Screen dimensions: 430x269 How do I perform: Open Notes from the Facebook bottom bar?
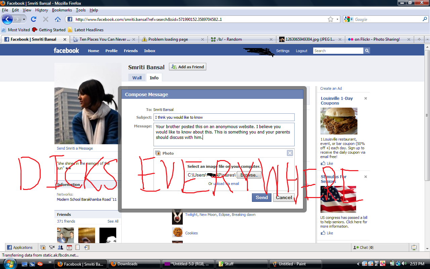pyautogui.click(x=78, y=247)
